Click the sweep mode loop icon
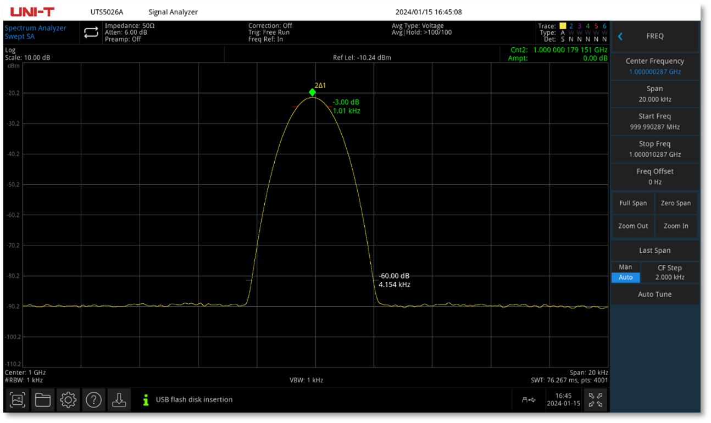The width and height of the screenshot is (711, 423). click(x=91, y=33)
